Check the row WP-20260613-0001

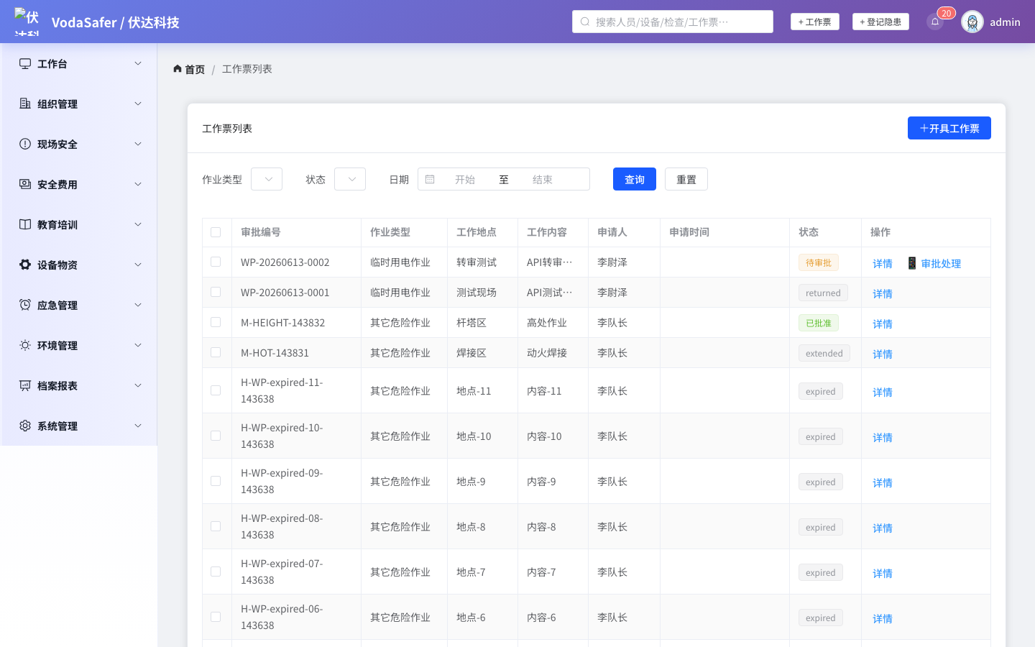(x=216, y=292)
